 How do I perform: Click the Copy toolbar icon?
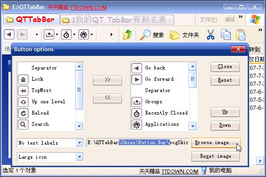226,35
